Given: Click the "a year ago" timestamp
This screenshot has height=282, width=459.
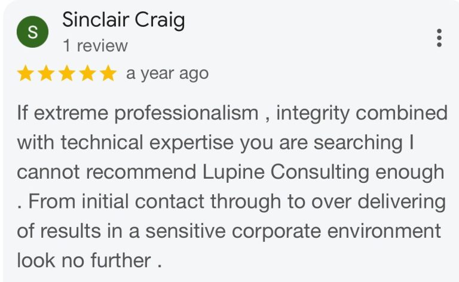Looking at the screenshot, I should point(167,73).
